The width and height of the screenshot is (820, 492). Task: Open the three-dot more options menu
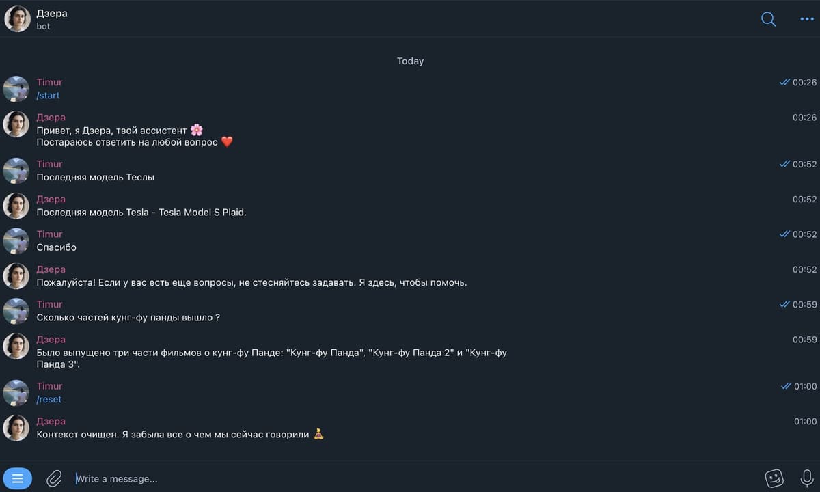806,19
